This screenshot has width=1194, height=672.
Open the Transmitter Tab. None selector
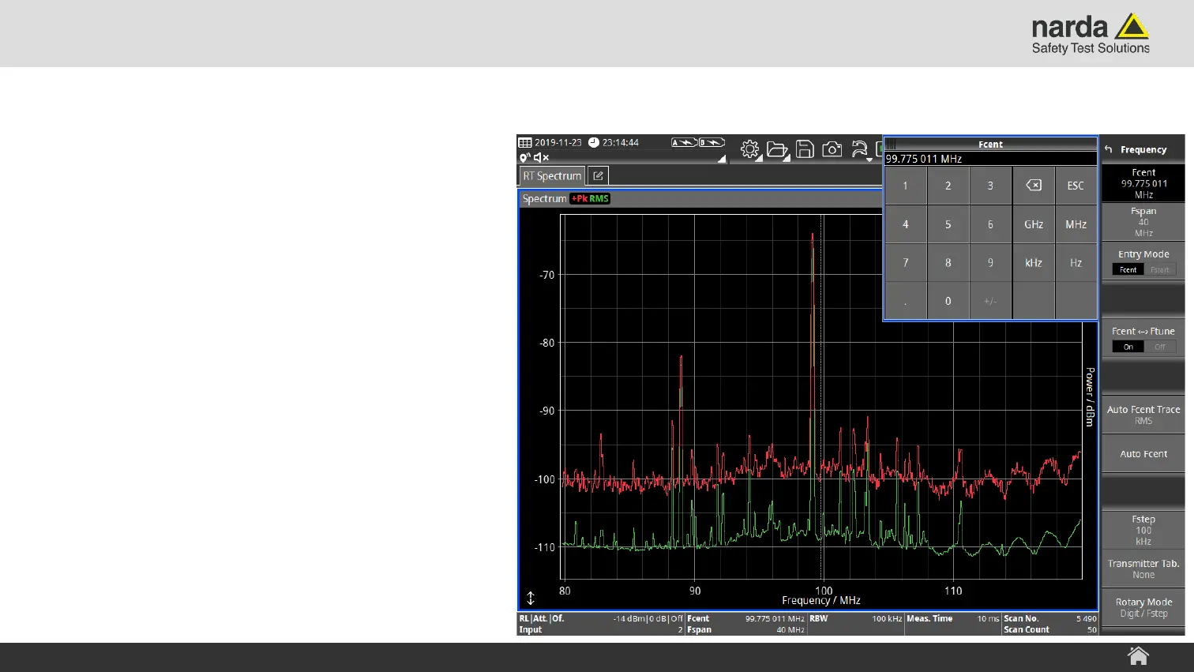(1143, 569)
